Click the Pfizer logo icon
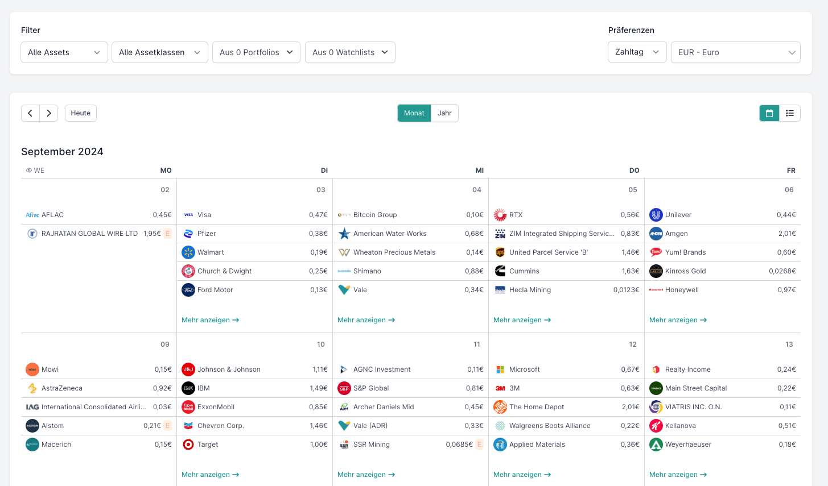 (x=188, y=234)
